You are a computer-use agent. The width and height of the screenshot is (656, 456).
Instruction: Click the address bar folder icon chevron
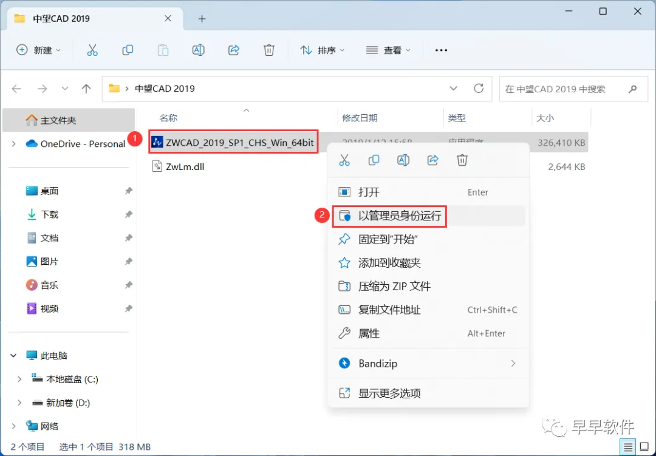(127, 89)
